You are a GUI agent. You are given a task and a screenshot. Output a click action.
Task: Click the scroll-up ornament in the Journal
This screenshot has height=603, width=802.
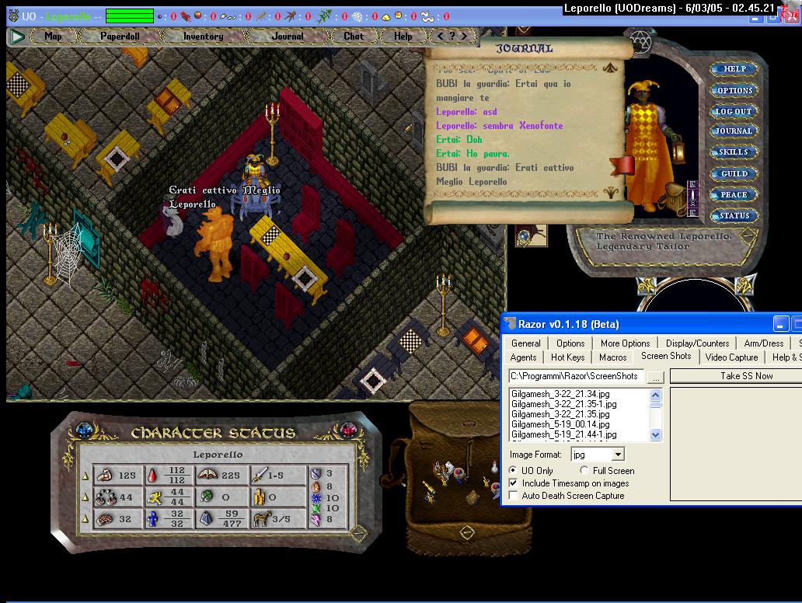(610, 68)
